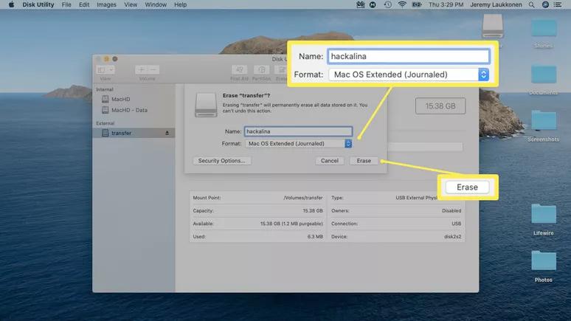Click the transfer drive icon in sidebar
This screenshot has width=571, height=321.
[105, 133]
